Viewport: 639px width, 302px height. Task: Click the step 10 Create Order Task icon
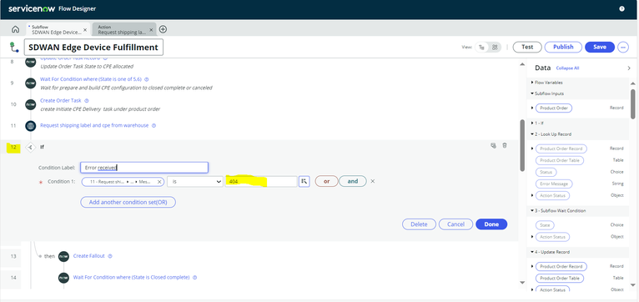pyautogui.click(x=31, y=104)
